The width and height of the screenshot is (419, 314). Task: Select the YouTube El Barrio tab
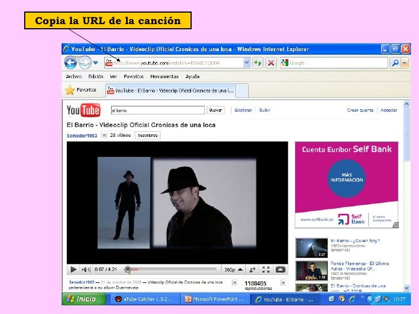pos(170,90)
